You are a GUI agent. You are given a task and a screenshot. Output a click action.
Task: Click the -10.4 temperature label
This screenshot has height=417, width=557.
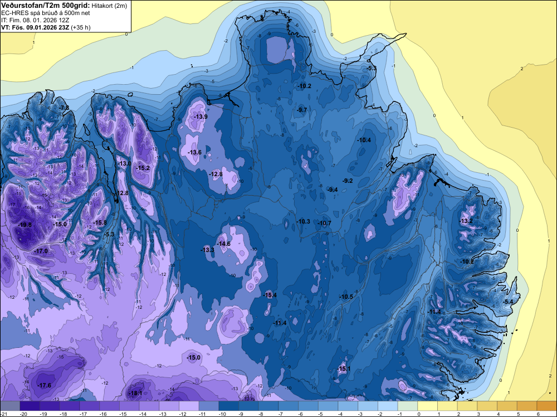coord(364,140)
